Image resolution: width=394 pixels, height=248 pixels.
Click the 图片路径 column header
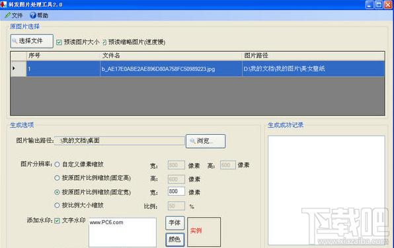tap(313, 56)
